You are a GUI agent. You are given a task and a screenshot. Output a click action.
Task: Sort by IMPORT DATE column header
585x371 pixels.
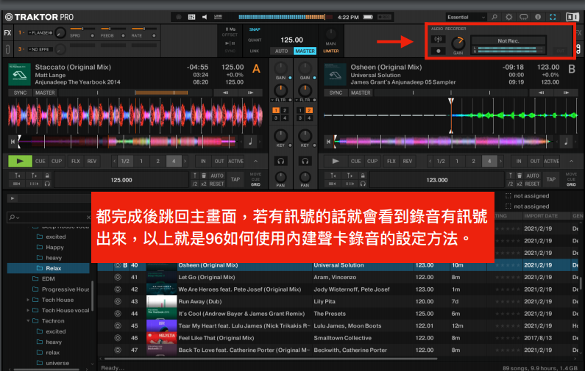click(x=541, y=216)
